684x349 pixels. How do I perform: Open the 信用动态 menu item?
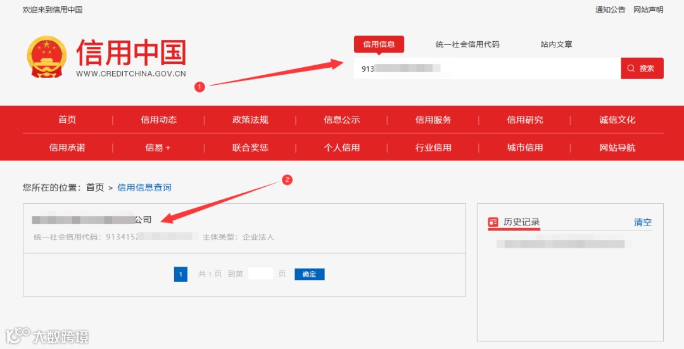pos(159,120)
